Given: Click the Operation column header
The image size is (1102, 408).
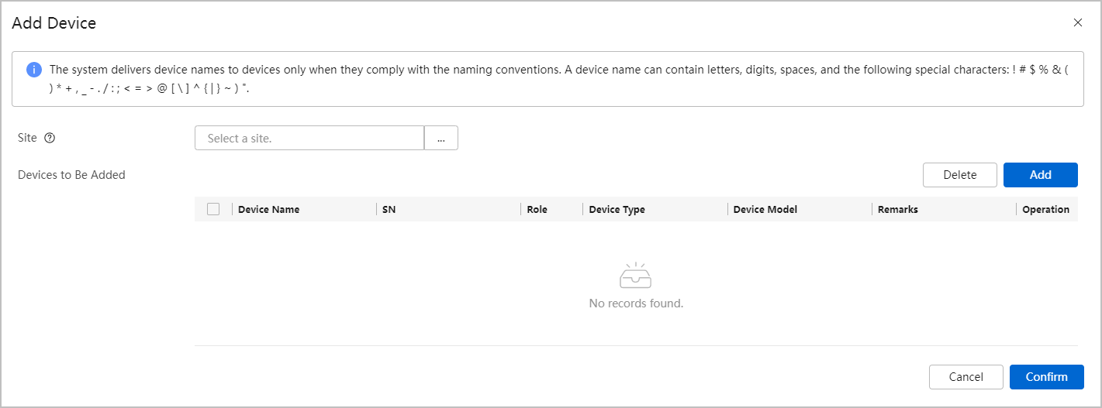Looking at the screenshot, I should point(1045,209).
